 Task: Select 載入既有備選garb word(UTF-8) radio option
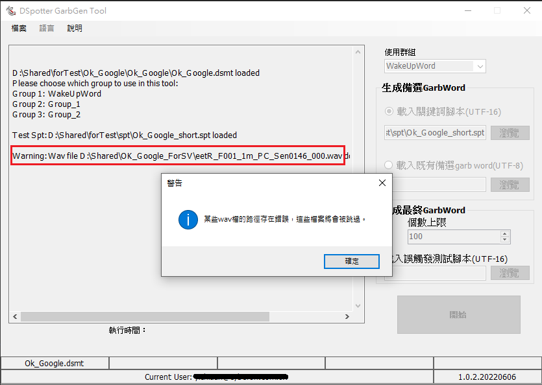[389, 165]
